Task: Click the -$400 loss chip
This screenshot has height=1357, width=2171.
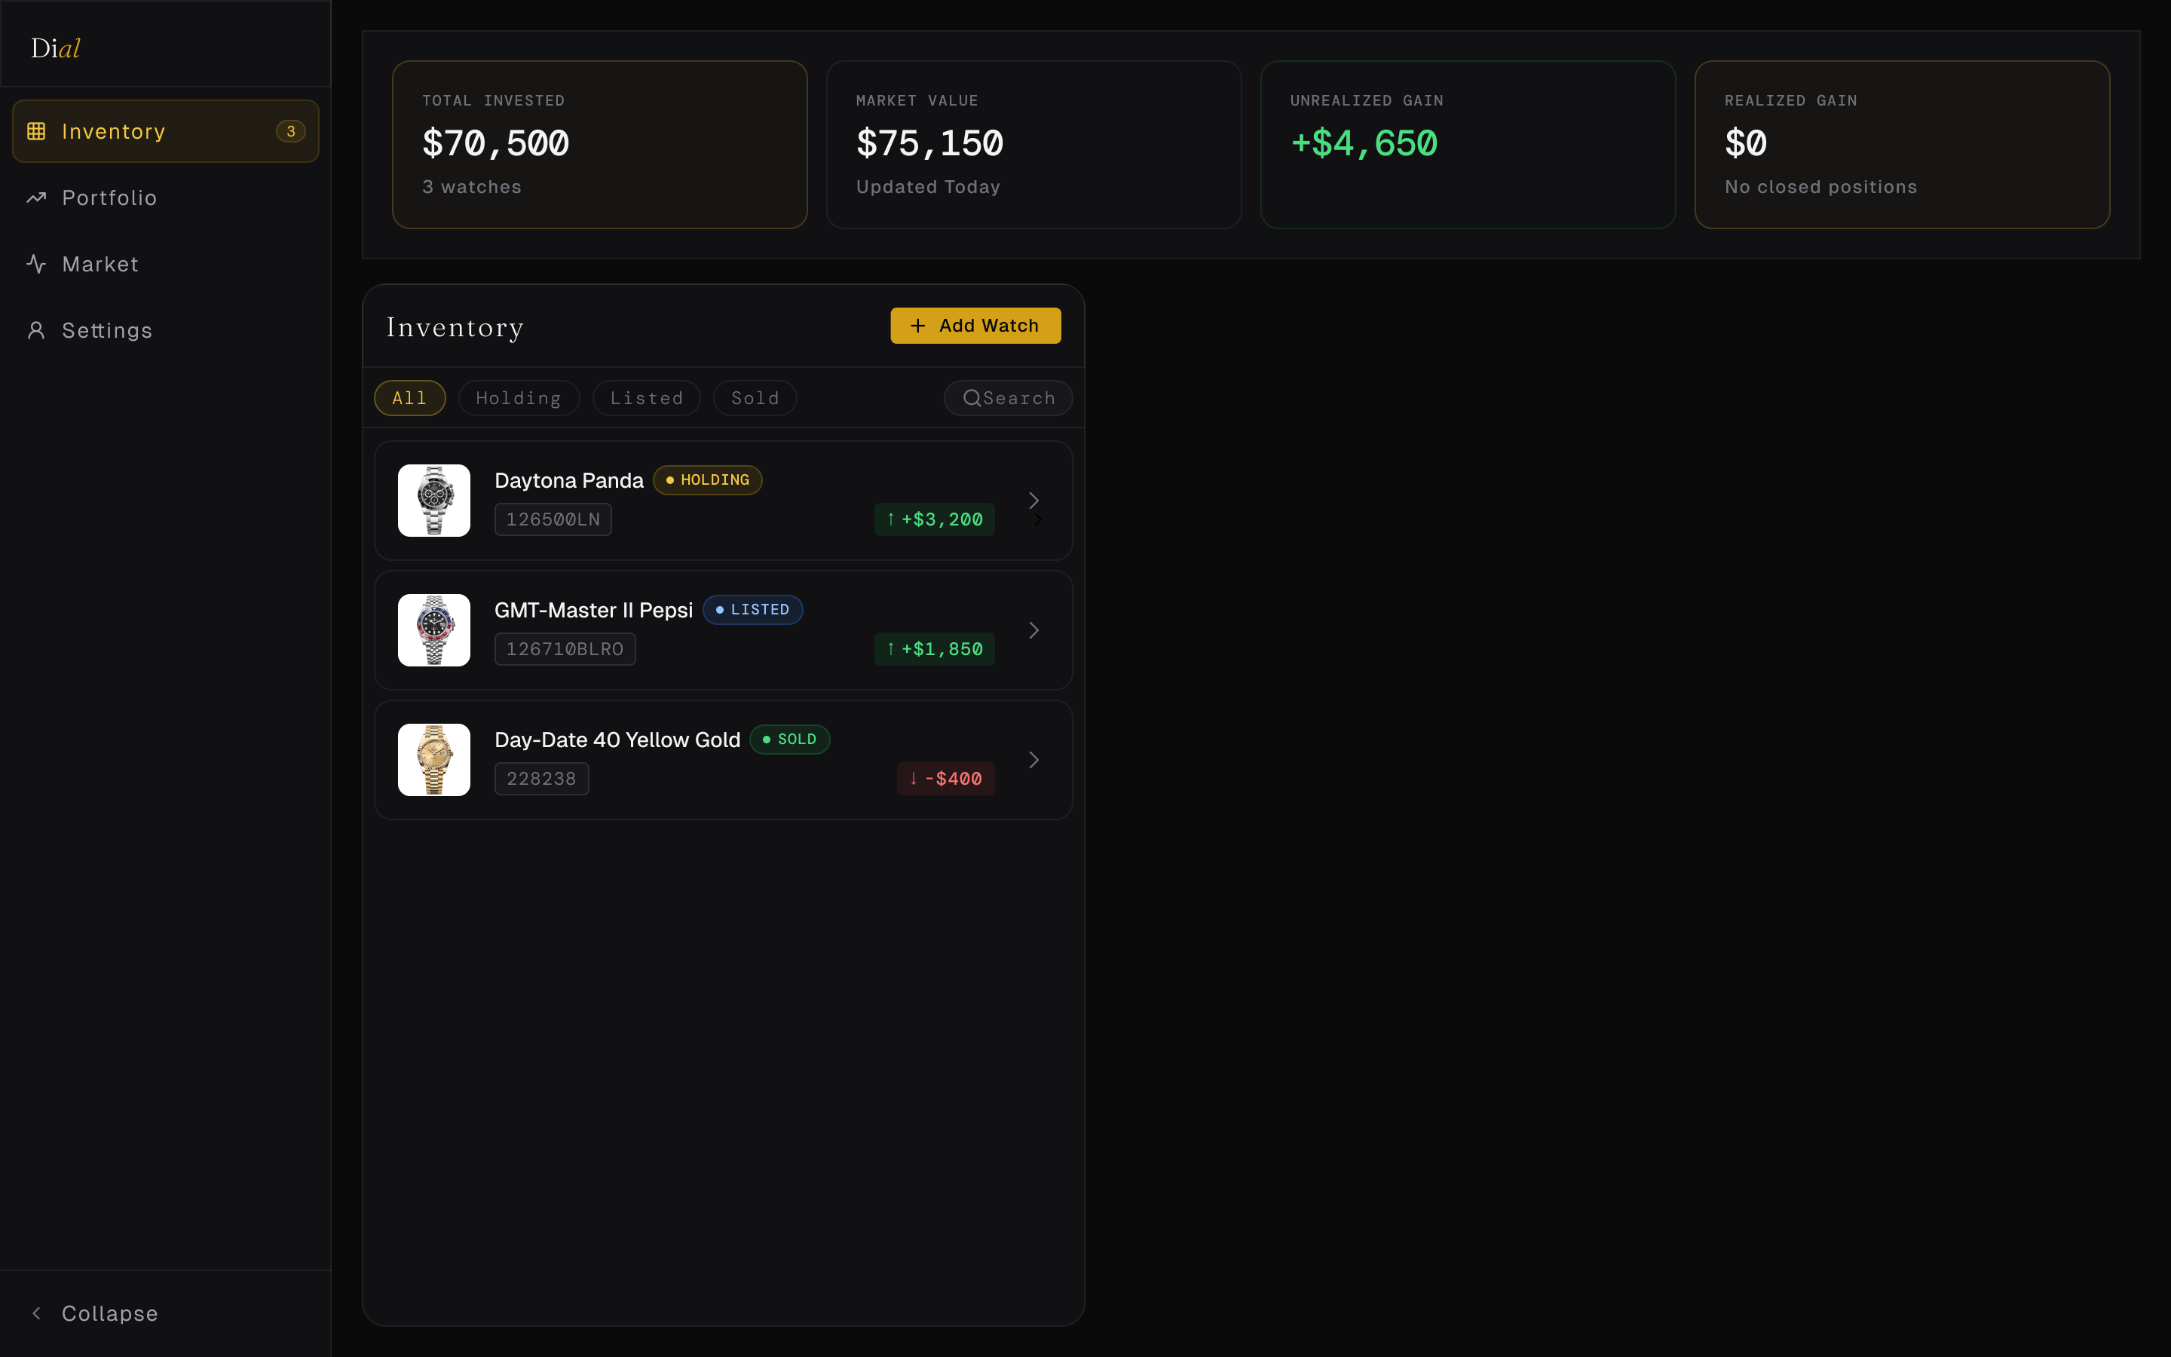Action: (945, 779)
